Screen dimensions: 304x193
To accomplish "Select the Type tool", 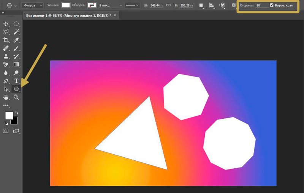I will pyautogui.click(x=16, y=81).
